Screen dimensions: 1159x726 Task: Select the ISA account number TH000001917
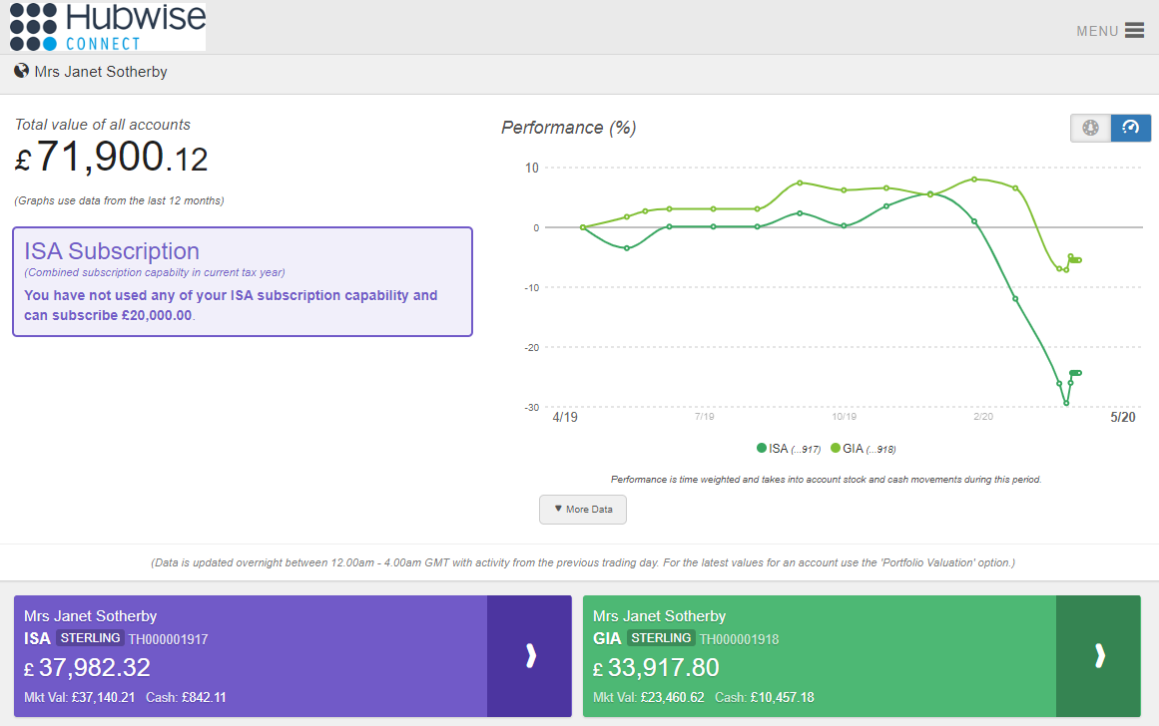click(x=169, y=639)
